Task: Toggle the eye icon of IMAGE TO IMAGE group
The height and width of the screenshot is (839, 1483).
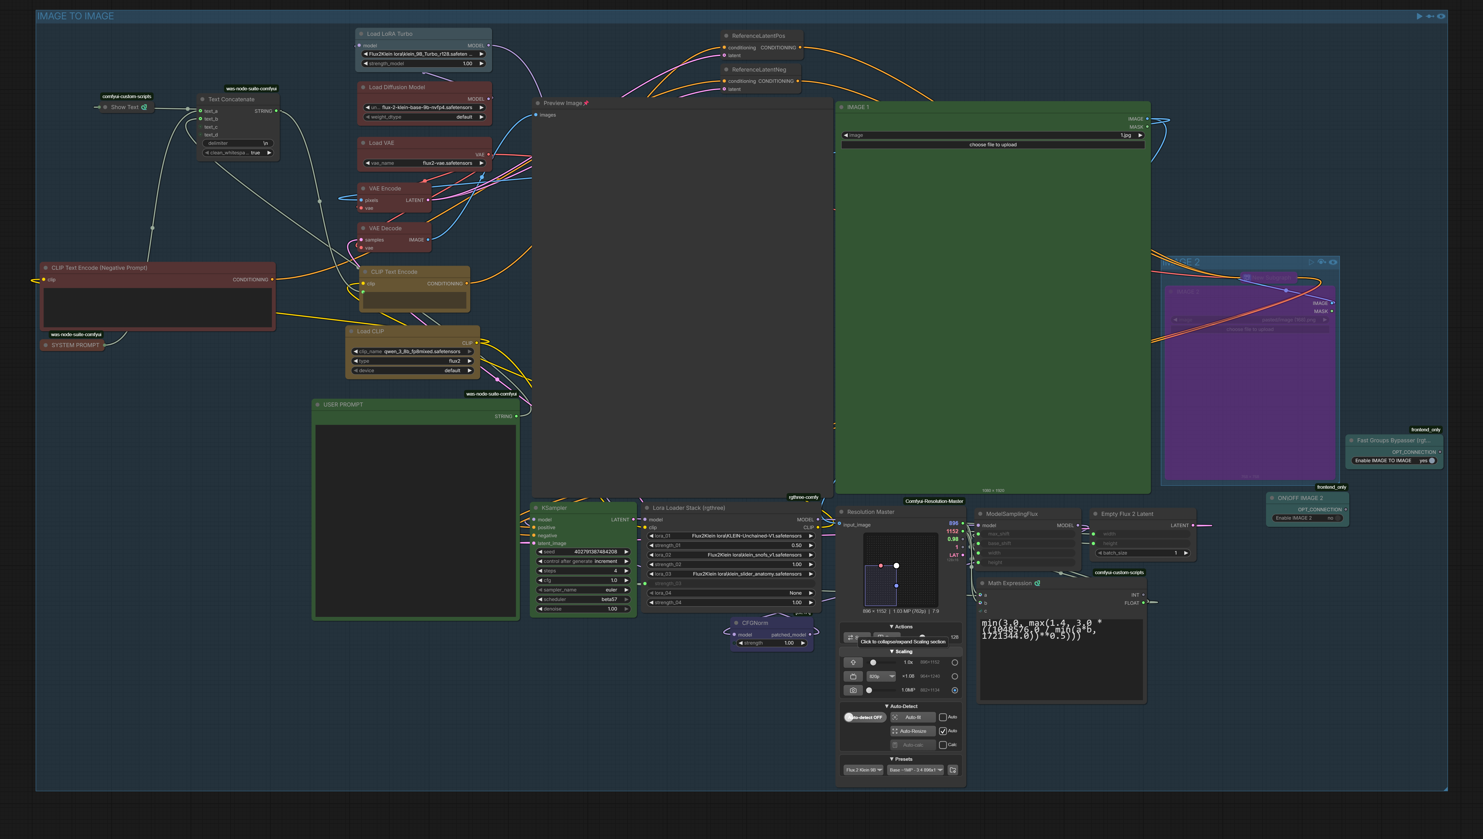Action: click(1441, 16)
